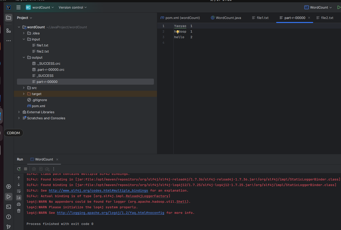
Task: Print the console output
Action: (x=19, y=204)
